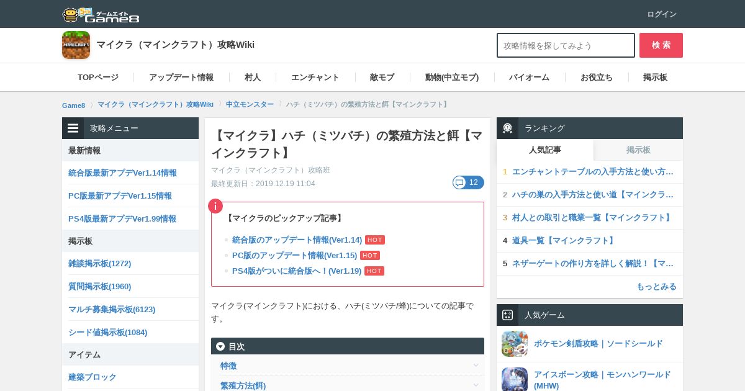
Task: Open 掲示板 in the top nav bar
Action: click(x=656, y=78)
